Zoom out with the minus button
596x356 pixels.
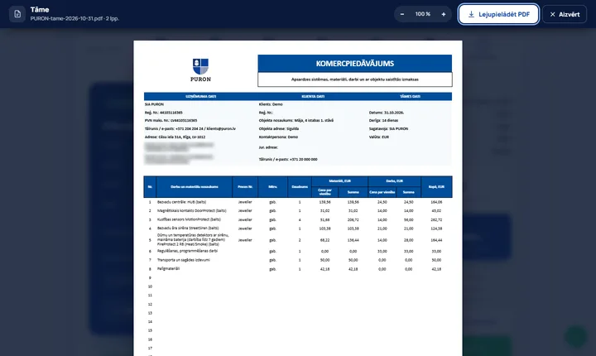coord(402,14)
